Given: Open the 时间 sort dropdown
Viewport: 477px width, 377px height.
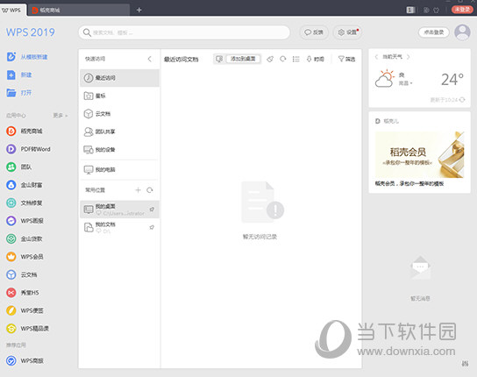Looking at the screenshot, I should pyautogui.click(x=315, y=59).
